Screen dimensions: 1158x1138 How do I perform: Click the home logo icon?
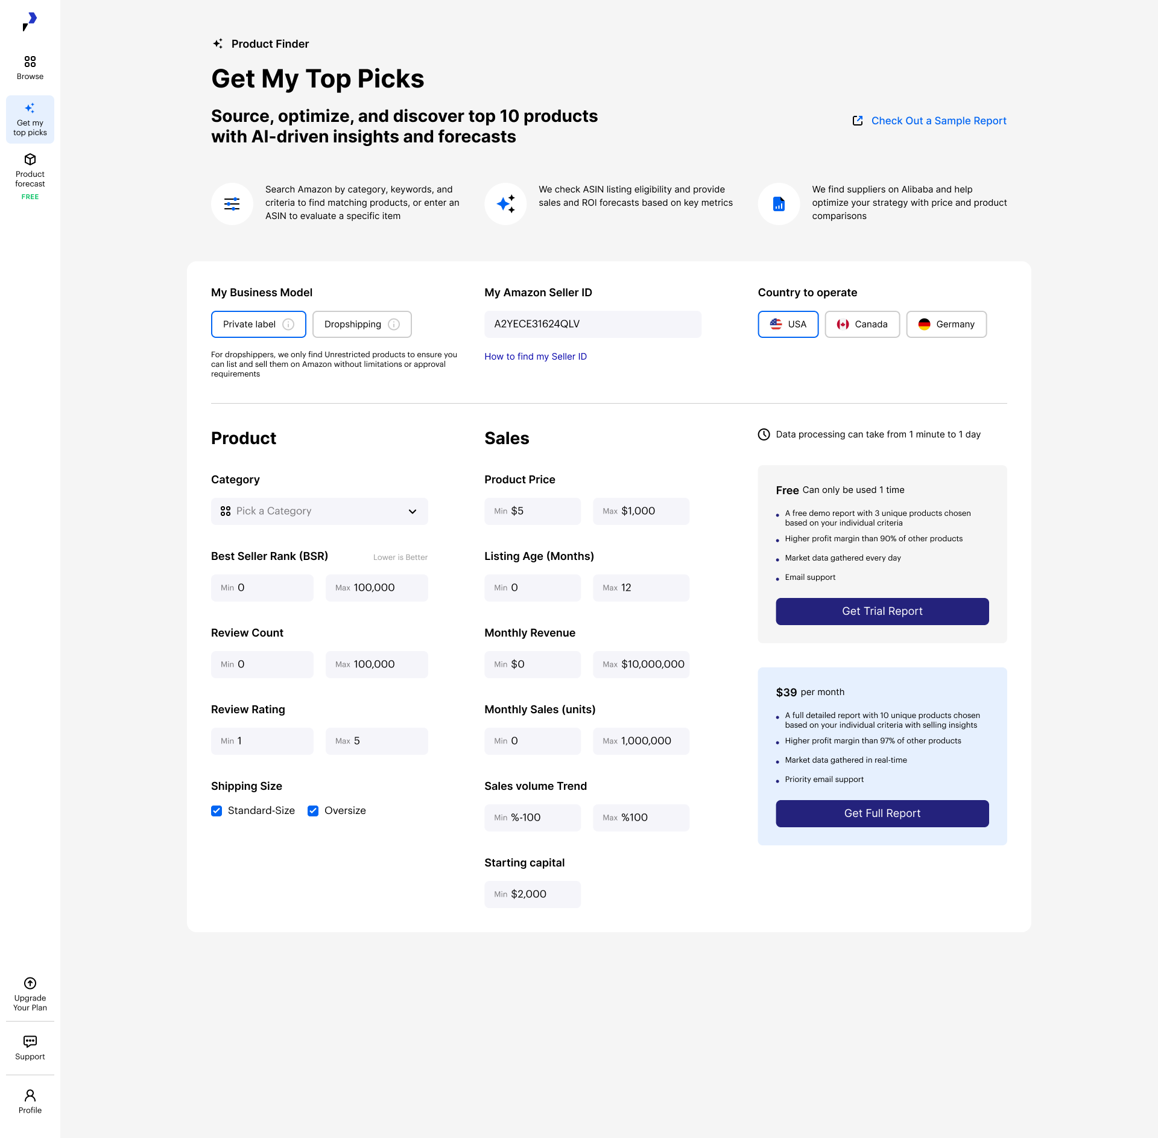coord(30,22)
